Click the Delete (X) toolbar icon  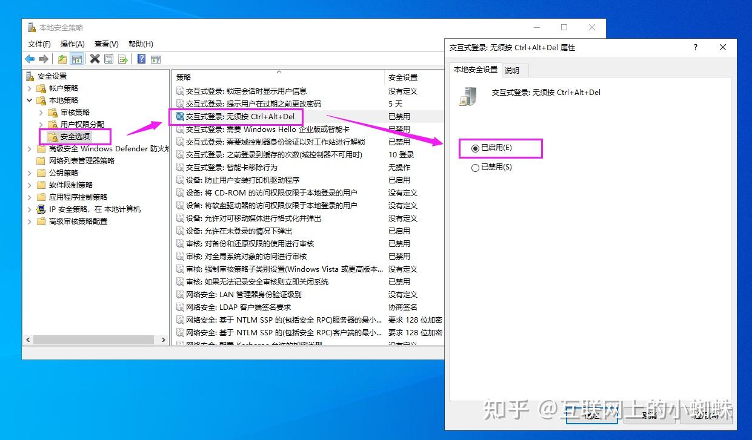click(x=95, y=58)
